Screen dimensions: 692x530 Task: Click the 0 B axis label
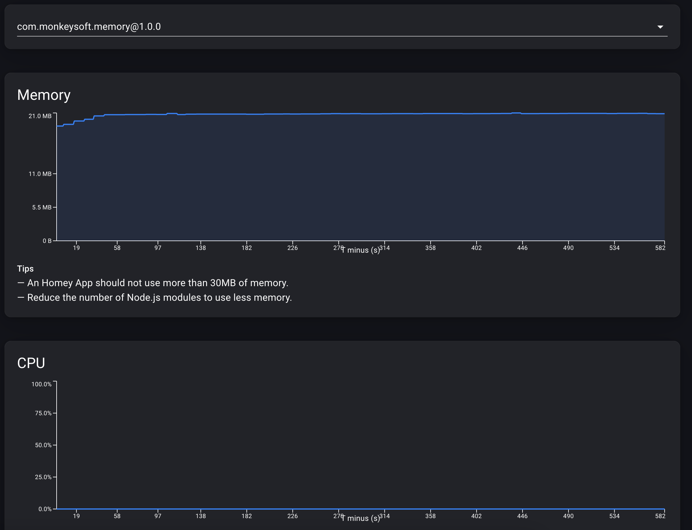(x=46, y=241)
